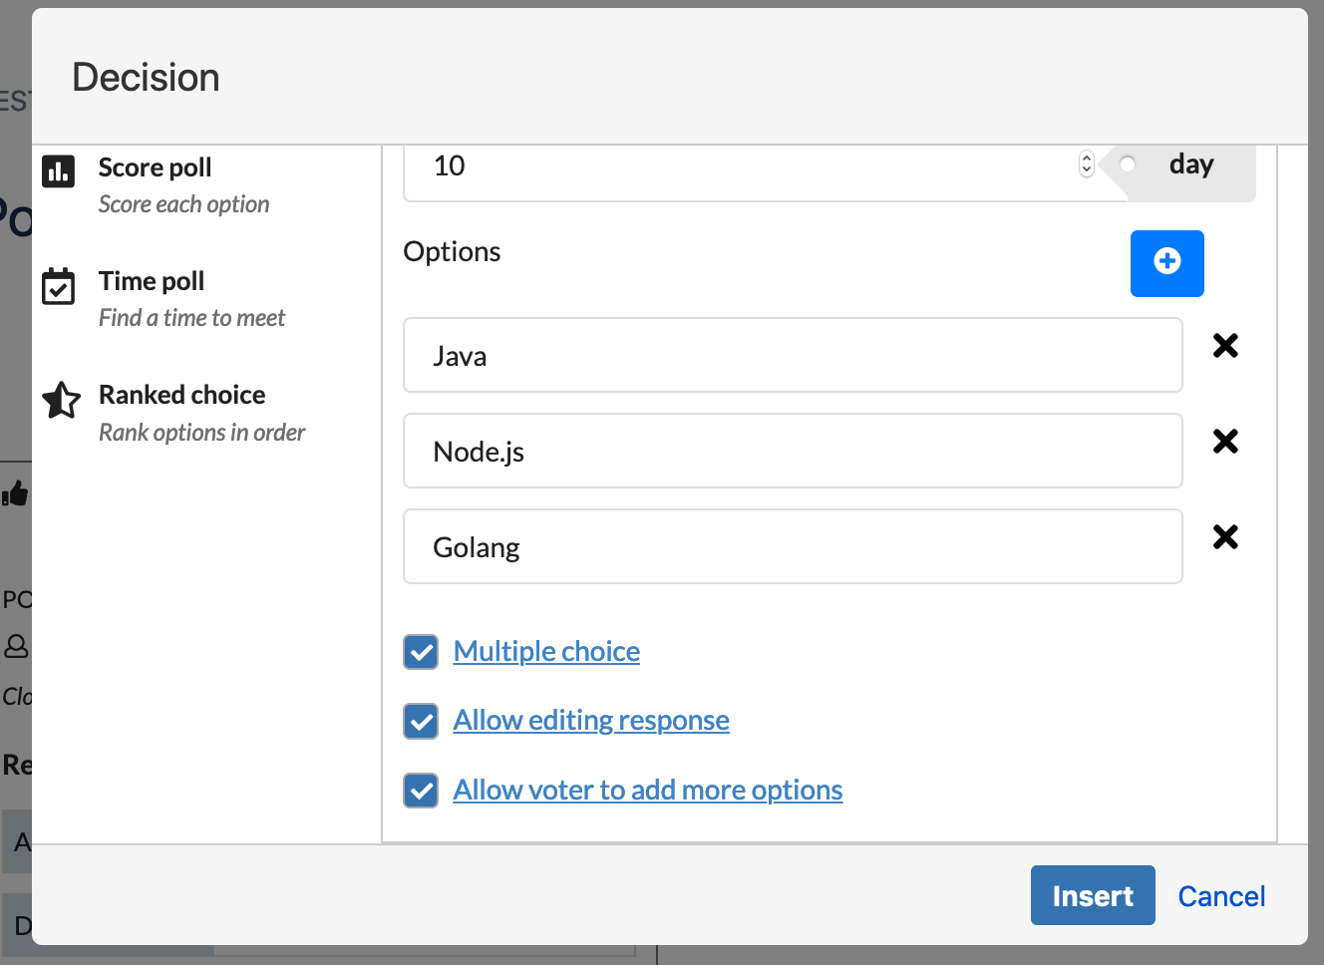Screen dimensions: 1324x965
Task: Remove the Golang option
Action: click(1225, 537)
